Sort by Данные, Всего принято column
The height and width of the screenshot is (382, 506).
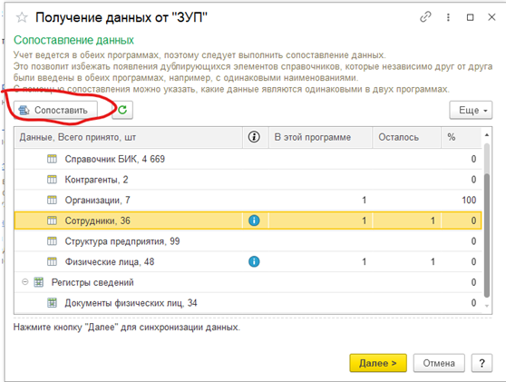tap(129, 137)
